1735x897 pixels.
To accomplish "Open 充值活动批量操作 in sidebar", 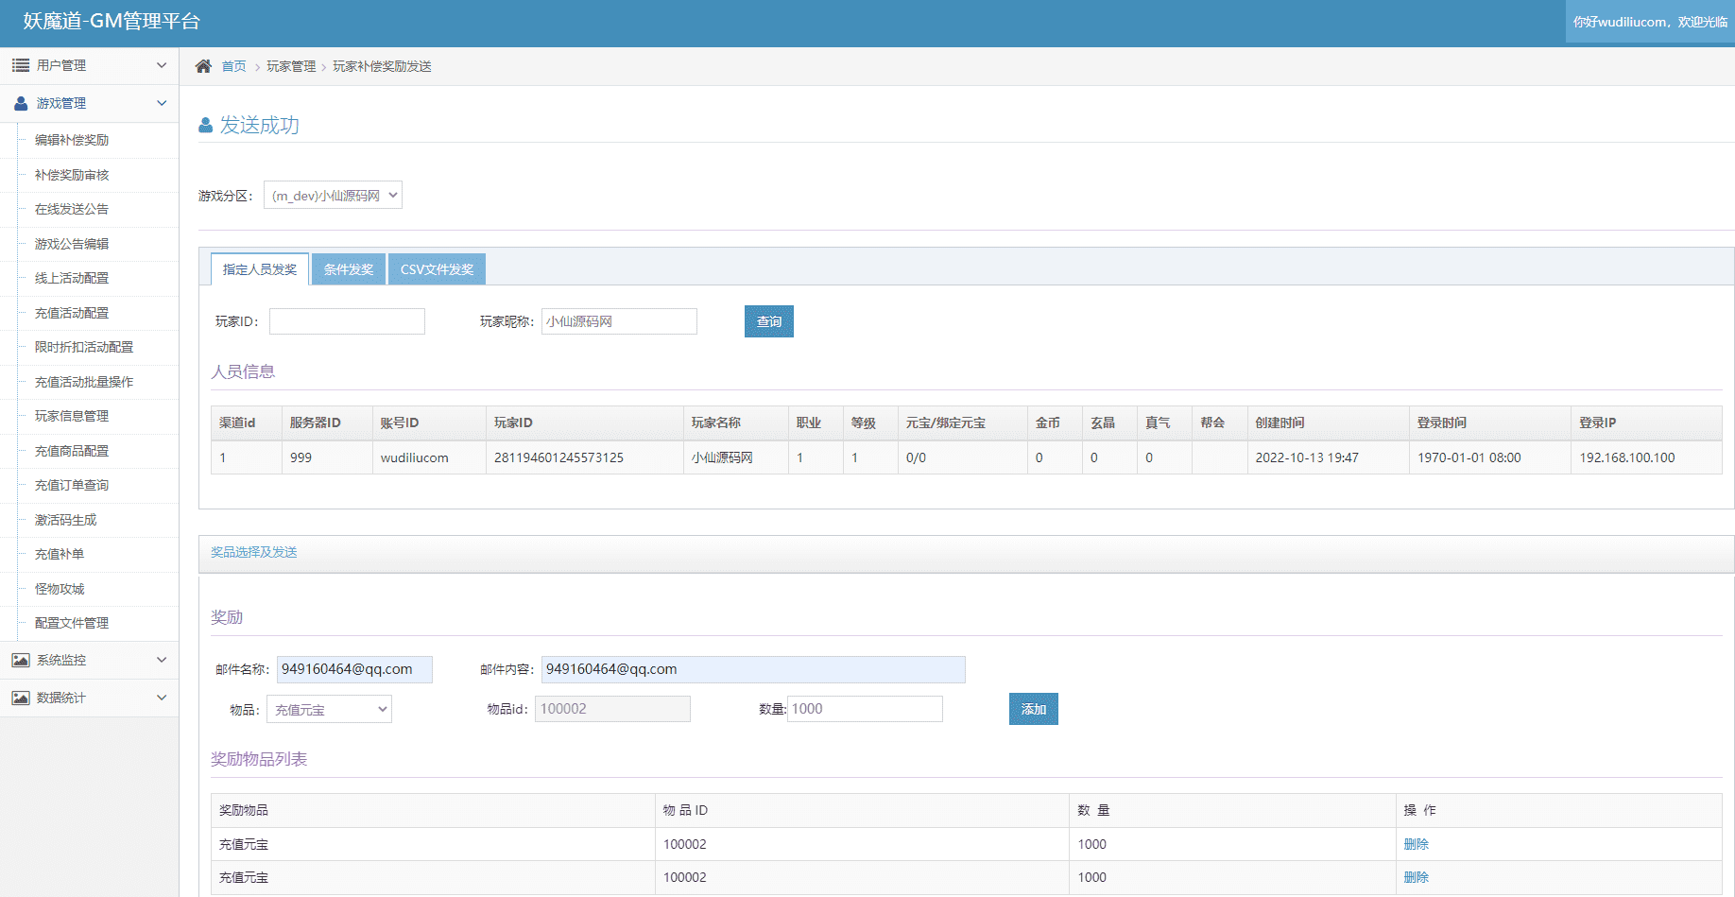I will coord(84,382).
